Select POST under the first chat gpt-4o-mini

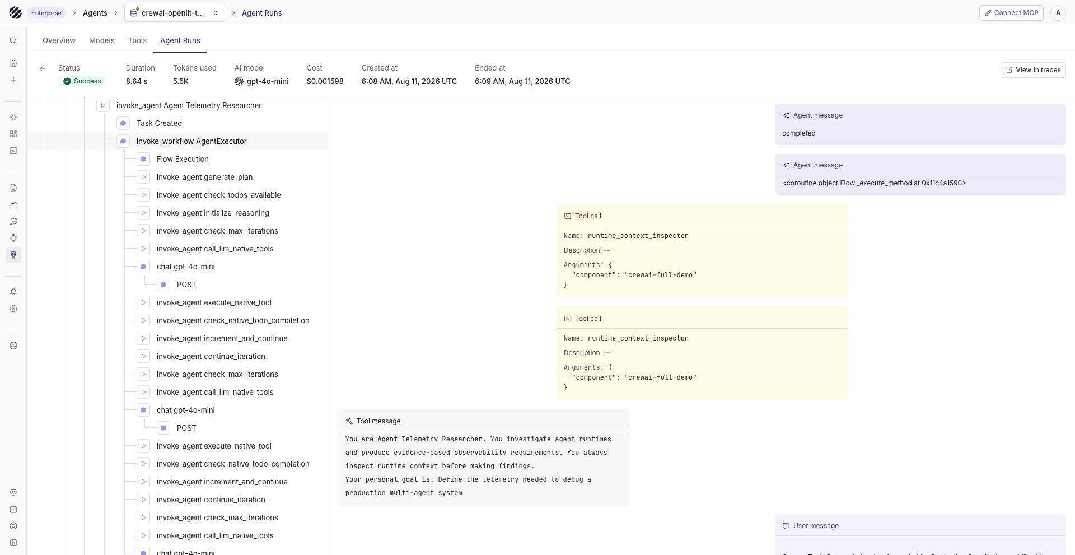pos(177,285)
